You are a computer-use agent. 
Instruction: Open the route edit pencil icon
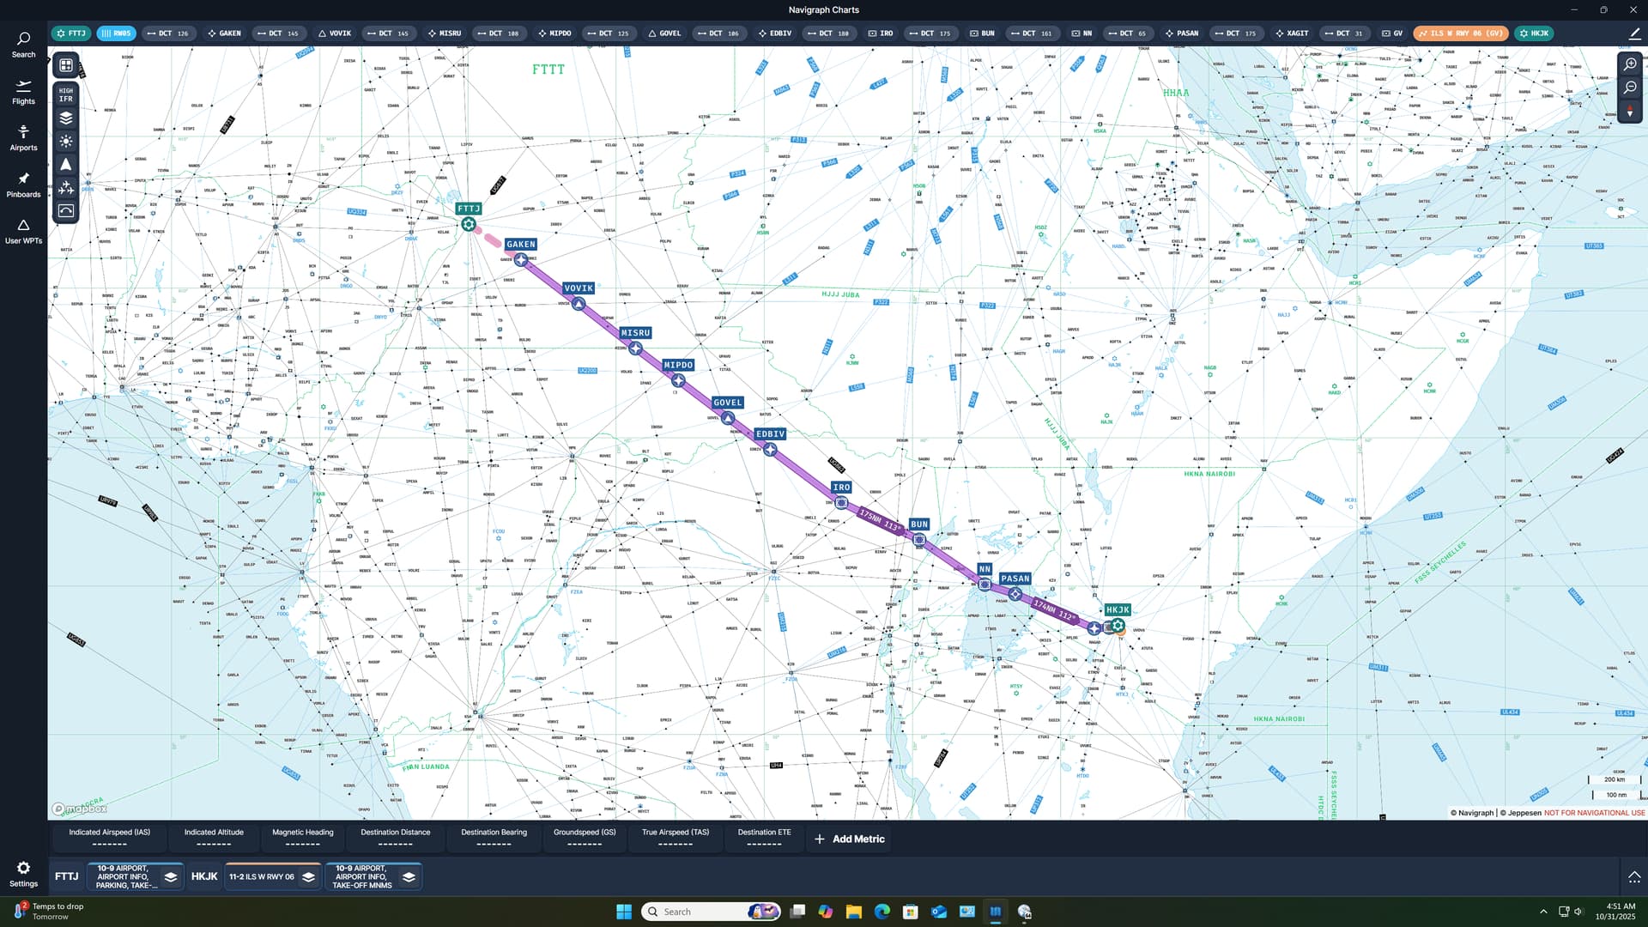(1633, 33)
